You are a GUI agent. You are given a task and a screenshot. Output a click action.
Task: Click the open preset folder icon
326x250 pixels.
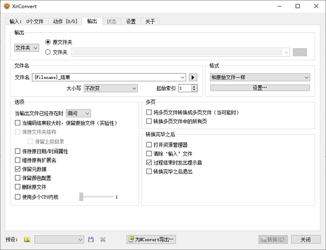tap(27, 239)
